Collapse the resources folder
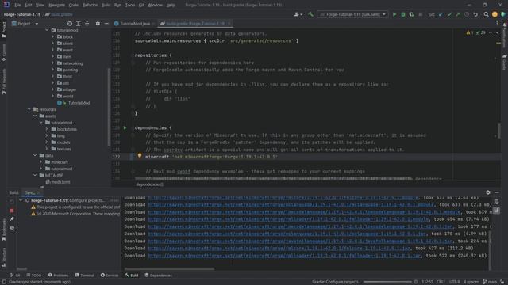 click(29, 109)
